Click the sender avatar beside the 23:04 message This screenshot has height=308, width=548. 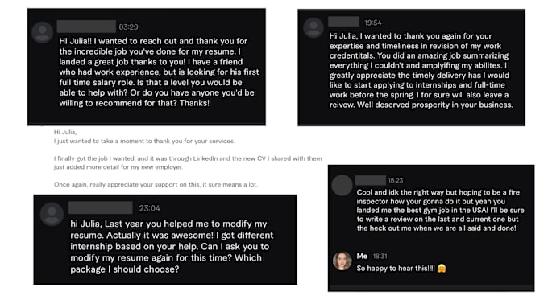(x=52, y=214)
